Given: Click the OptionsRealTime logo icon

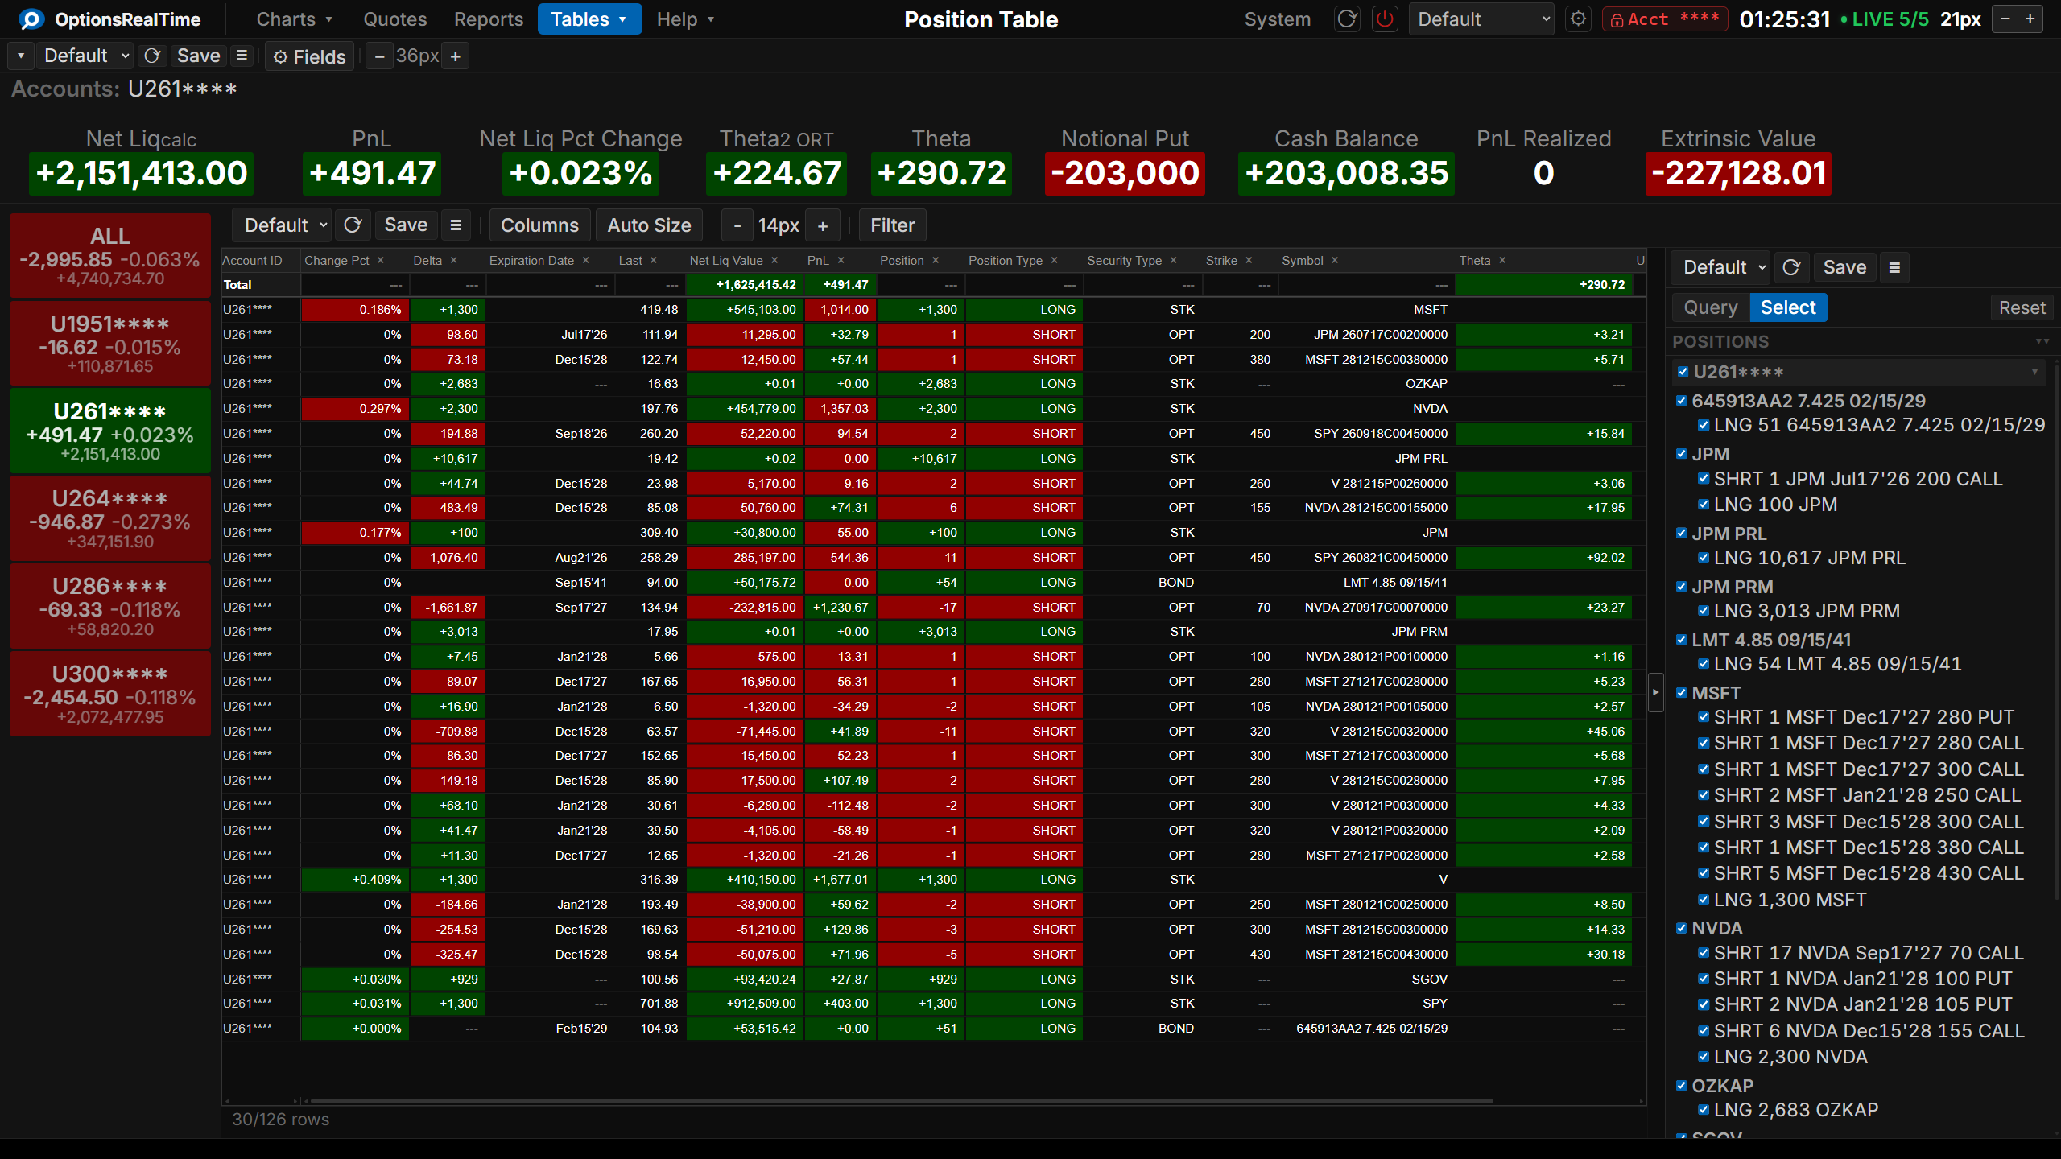Looking at the screenshot, I should (31, 19).
